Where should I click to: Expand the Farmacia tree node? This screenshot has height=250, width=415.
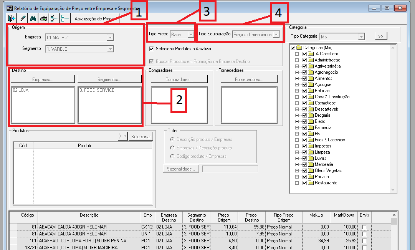click(x=297, y=127)
